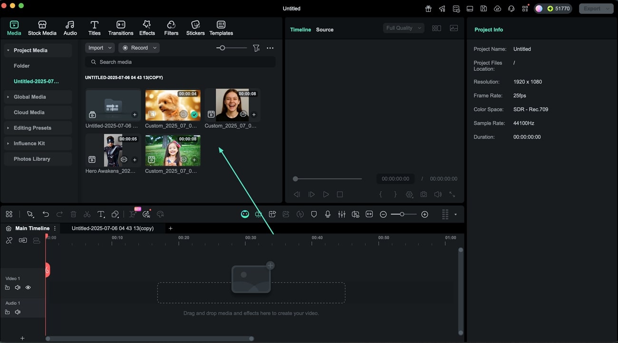Expand the Influence Kit section
618x343 pixels.
(x=8, y=143)
